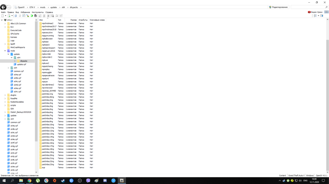
Task: Click the OpenIV breadcrumb in address bar
Action: point(21,7)
